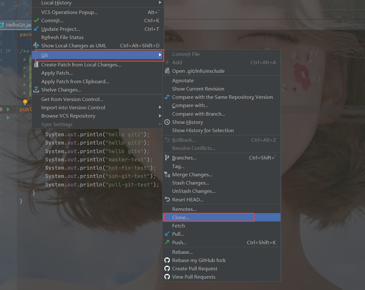Click the clock icon beside Show History
This screenshot has width=365, height=290.
click(167, 122)
